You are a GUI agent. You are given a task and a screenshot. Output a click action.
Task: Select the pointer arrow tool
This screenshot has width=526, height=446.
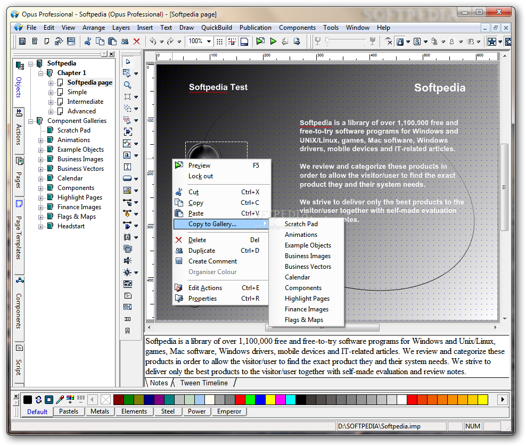[x=128, y=61]
